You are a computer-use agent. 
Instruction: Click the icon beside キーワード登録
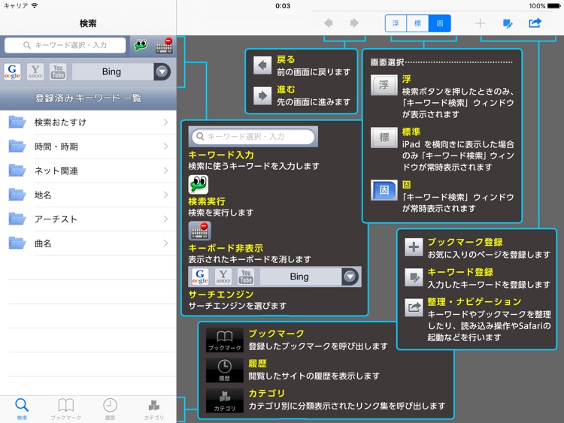(x=414, y=277)
